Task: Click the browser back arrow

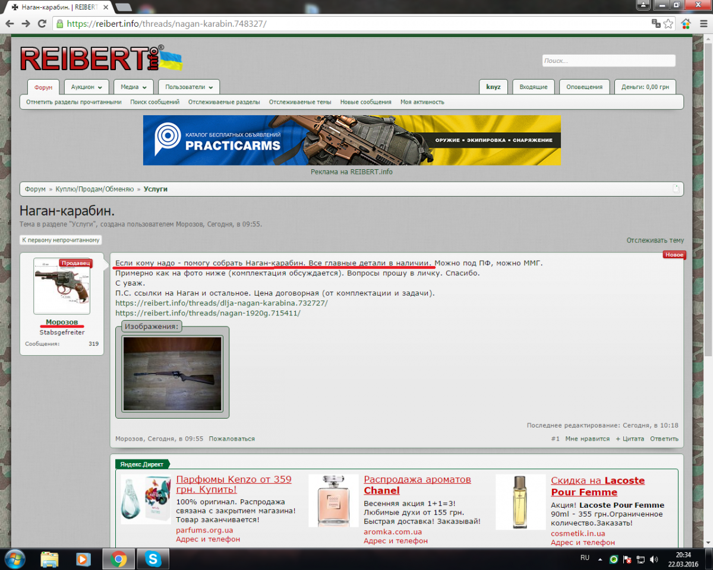Action: coord(10,24)
